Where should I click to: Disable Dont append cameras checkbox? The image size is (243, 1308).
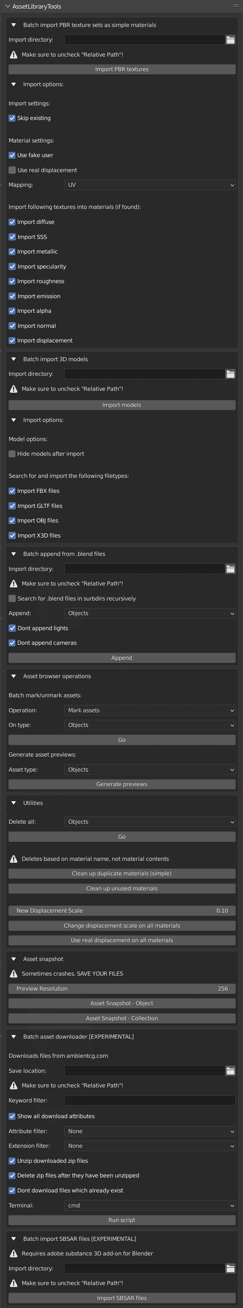coord(12,643)
